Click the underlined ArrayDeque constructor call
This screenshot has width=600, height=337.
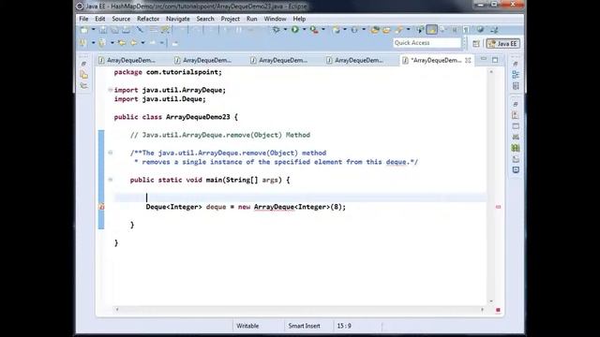(x=274, y=207)
